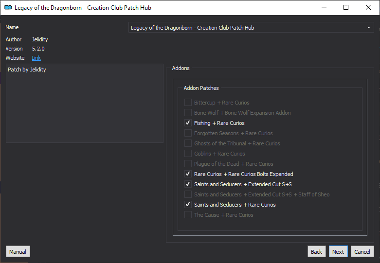Click the Manual button

[18, 252]
